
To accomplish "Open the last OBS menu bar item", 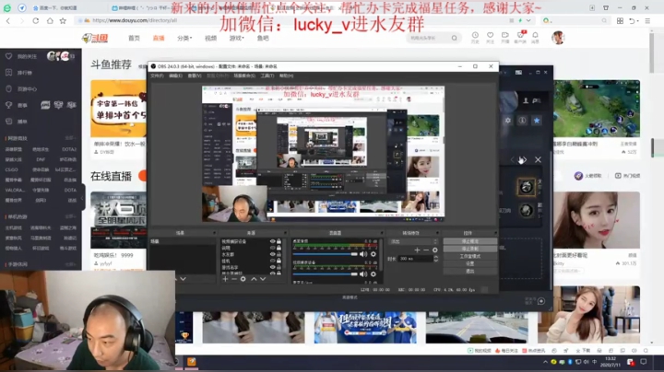I will pos(286,76).
